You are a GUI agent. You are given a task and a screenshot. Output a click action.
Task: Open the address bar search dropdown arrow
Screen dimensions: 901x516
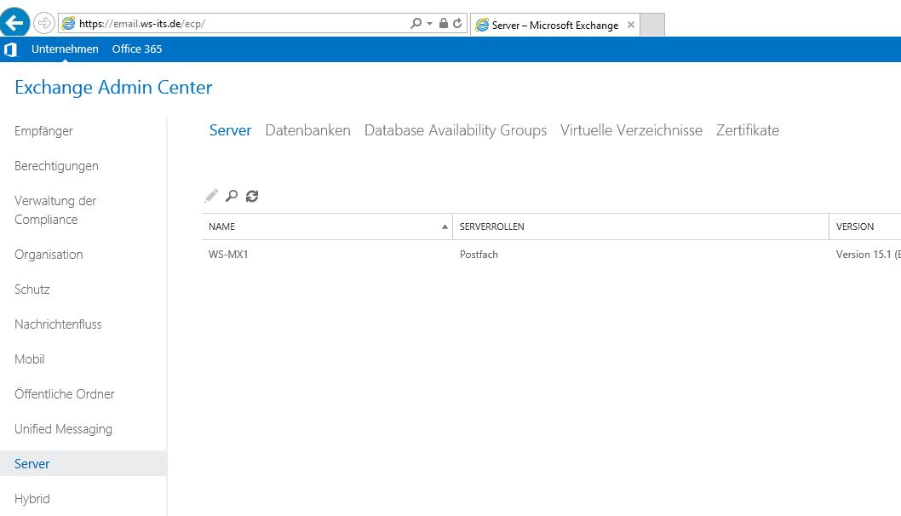pyautogui.click(x=429, y=24)
